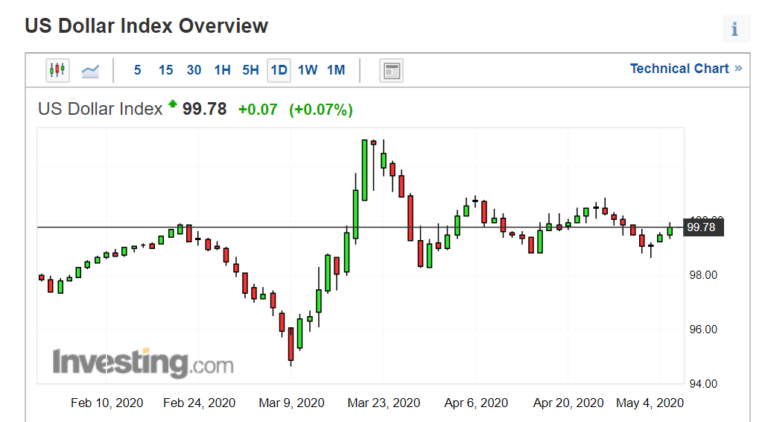Image resolution: width=768 pixels, height=422 pixels.
Task: Click the 94.00 price axis label
Action: (x=703, y=384)
